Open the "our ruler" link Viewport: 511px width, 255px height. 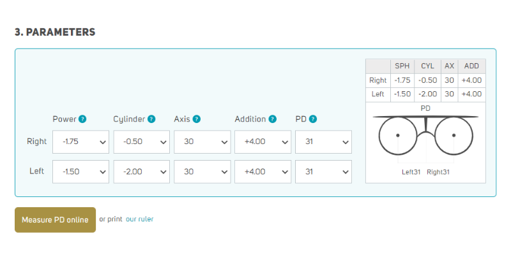coord(139,219)
